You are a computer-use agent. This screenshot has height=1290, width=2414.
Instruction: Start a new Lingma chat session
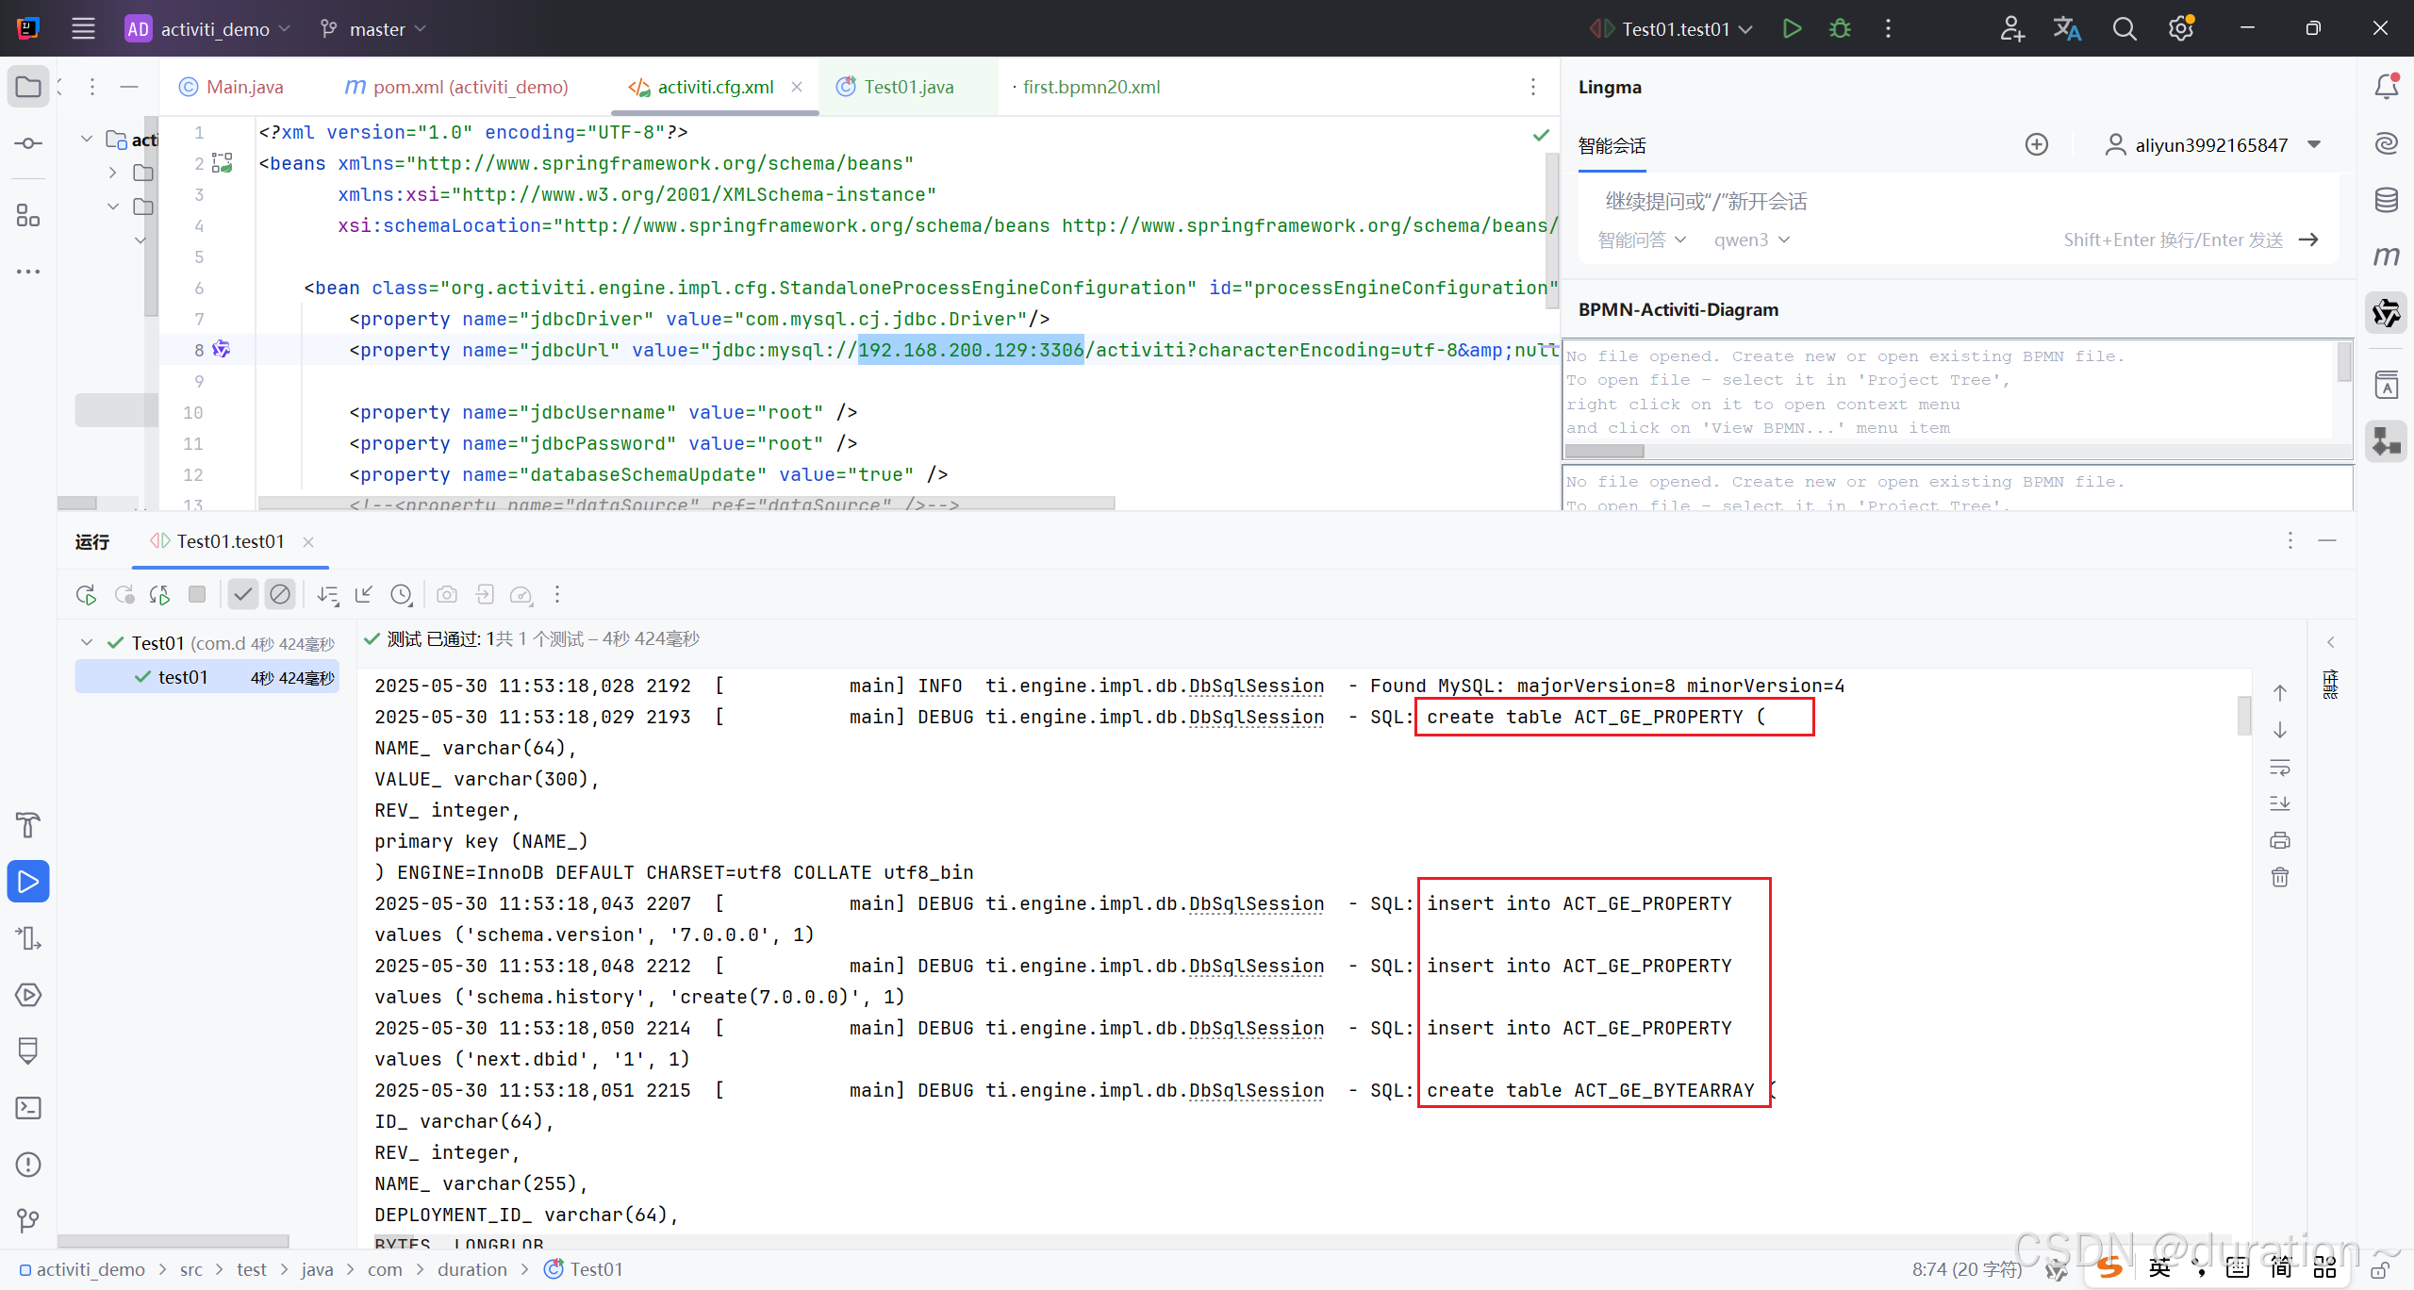(2037, 144)
